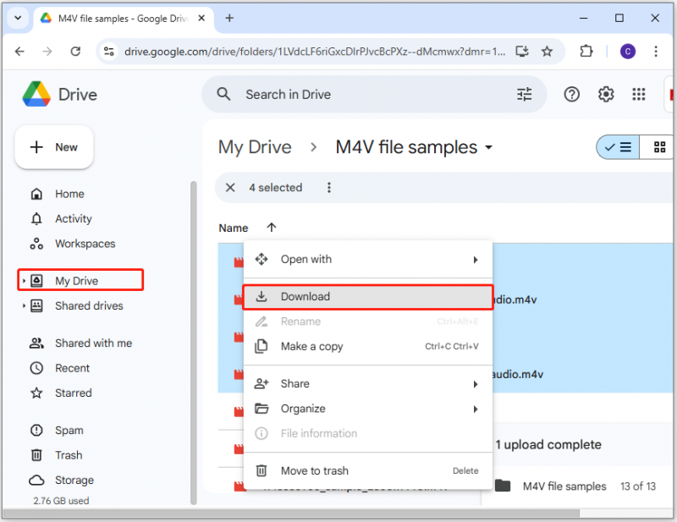Viewport: 677px width, 522px height.
Task: Open Recent files
Action: click(72, 368)
